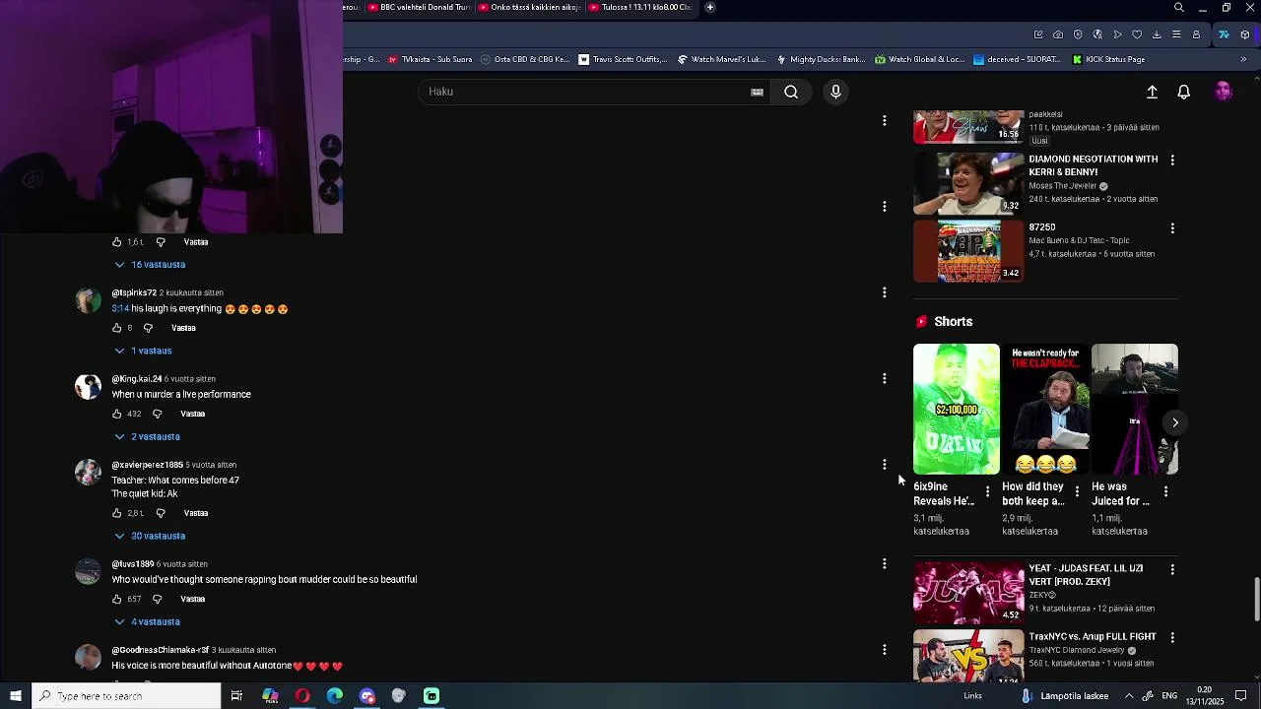Expand 4 vastausta under @luvs1889

pyautogui.click(x=147, y=621)
